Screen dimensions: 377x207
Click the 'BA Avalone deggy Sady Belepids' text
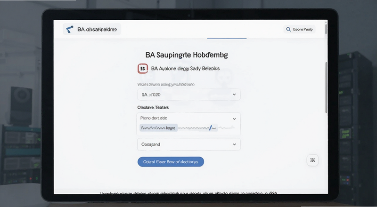185,68
